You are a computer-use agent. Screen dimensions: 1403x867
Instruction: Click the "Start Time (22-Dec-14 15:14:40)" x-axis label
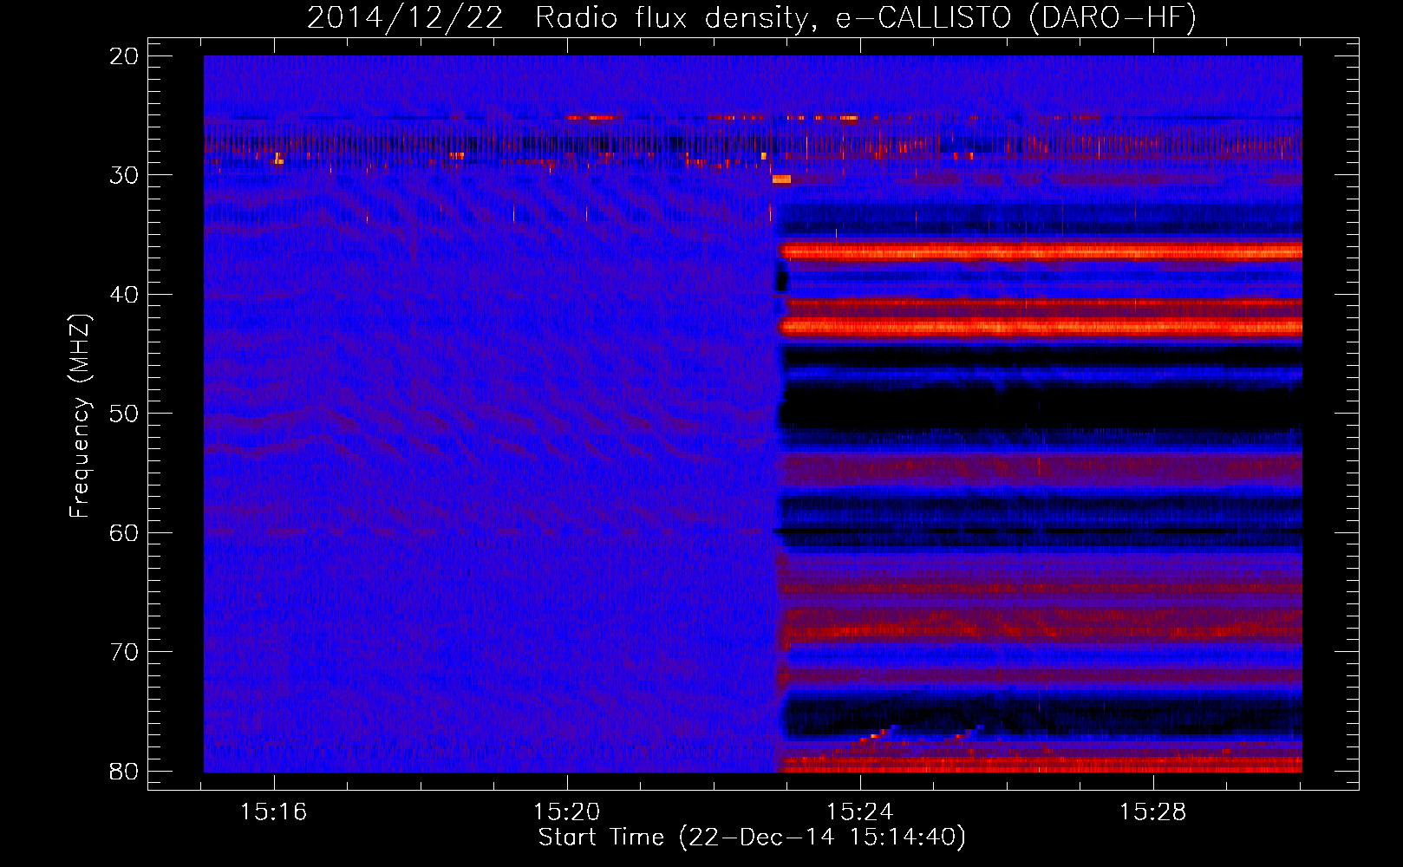pos(752,838)
